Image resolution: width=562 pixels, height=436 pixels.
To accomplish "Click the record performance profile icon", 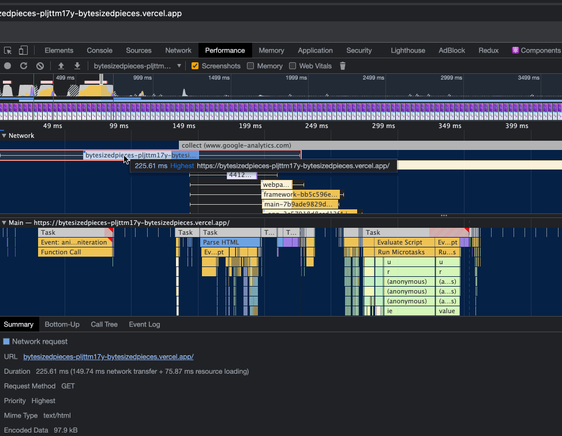I will pyautogui.click(x=7, y=66).
